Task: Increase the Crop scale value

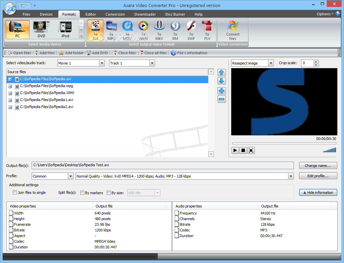Action: (x=316, y=62)
